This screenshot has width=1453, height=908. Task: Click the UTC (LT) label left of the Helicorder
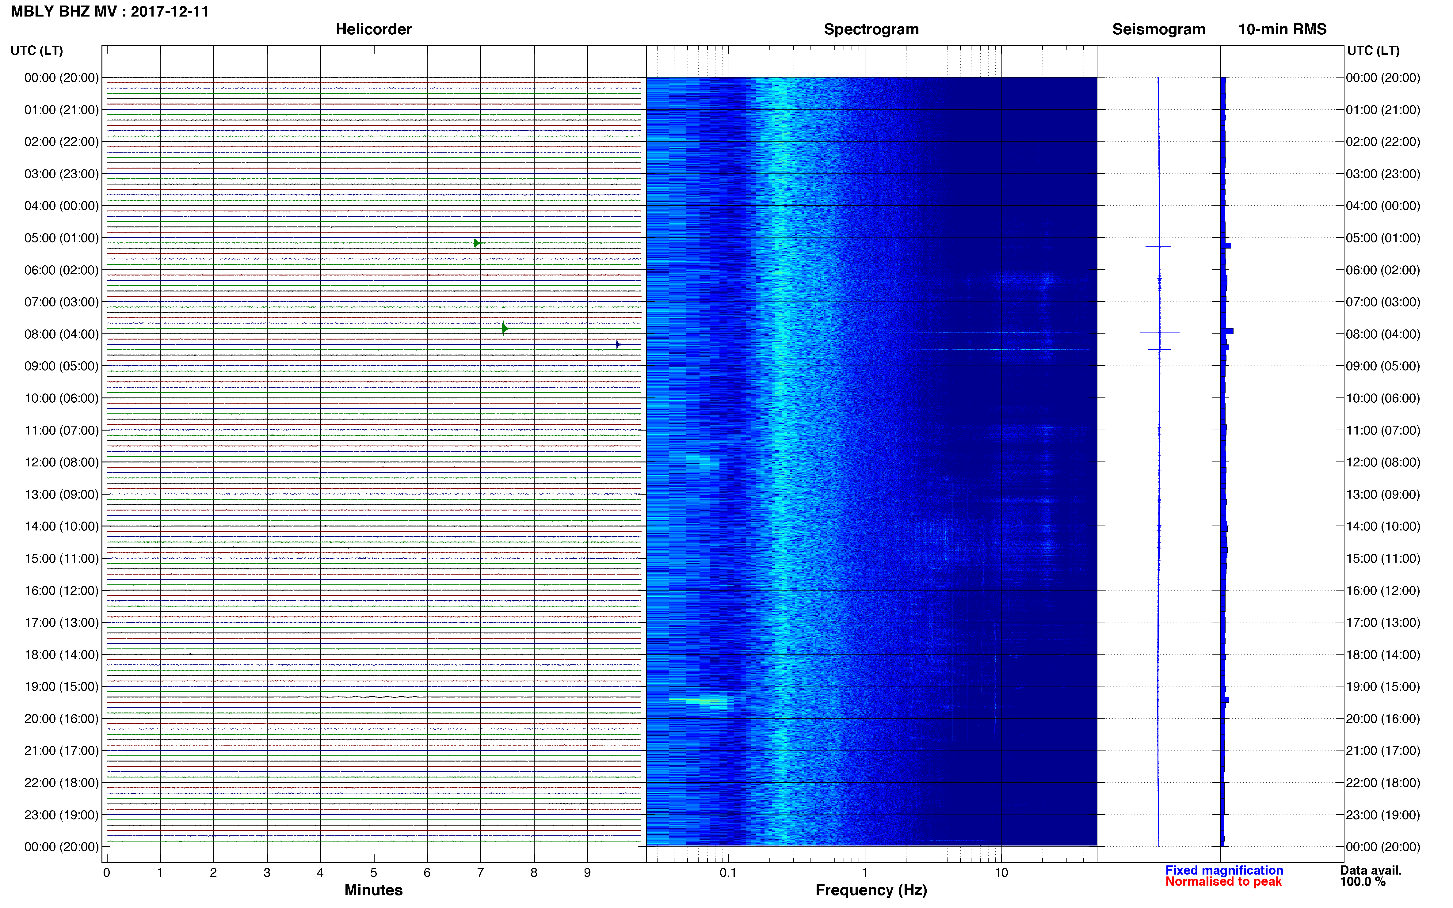pyautogui.click(x=37, y=51)
